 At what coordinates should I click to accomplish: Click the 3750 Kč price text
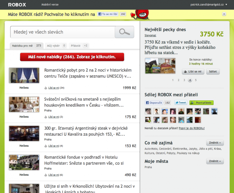pyautogui.click(x=212, y=34)
